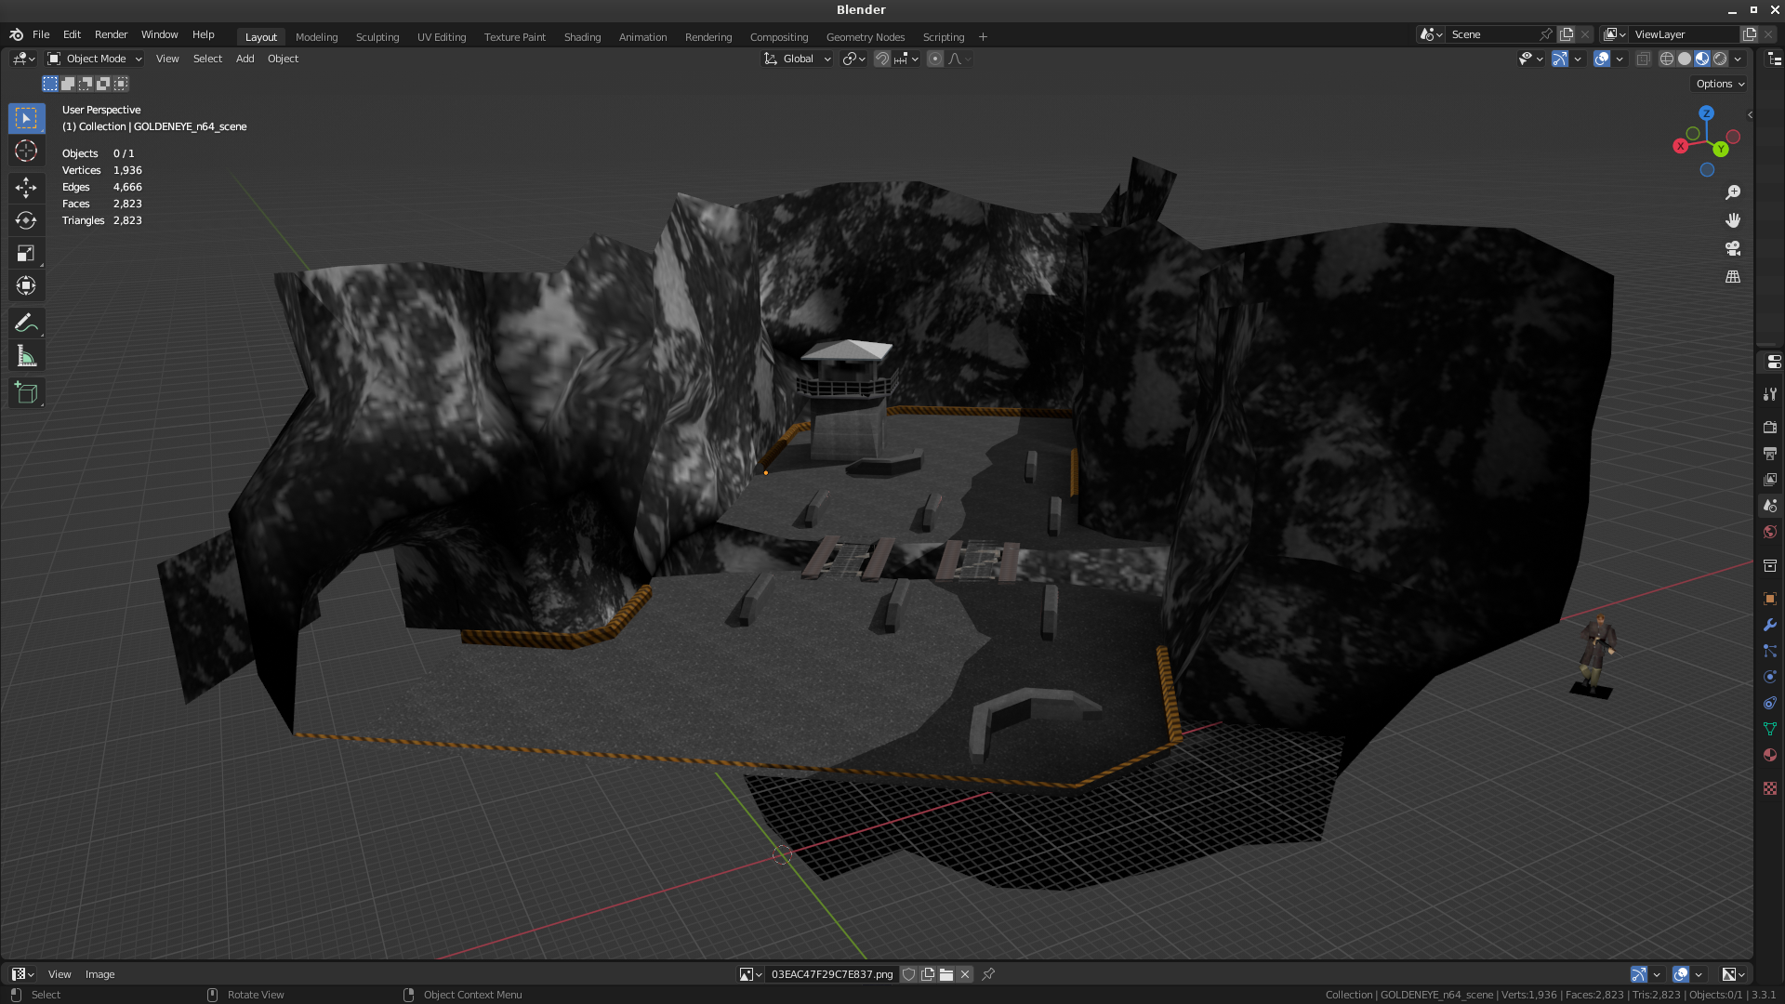
Task: Enable snapping magnet toggle
Action: [x=882, y=59]
